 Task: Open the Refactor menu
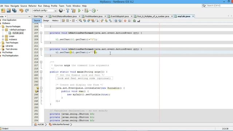click(x=32, y=6)
